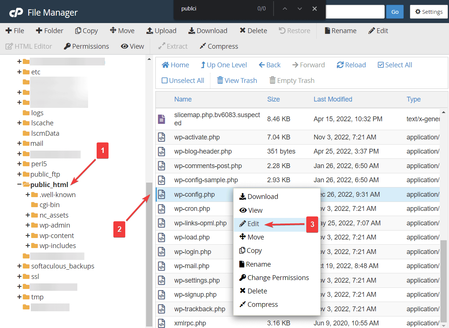Sort by Last Modified column
449x328 pixels.
coord(333,99)
